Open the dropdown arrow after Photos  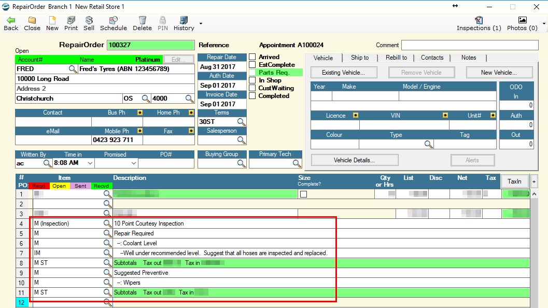click(x=544, y=23)
